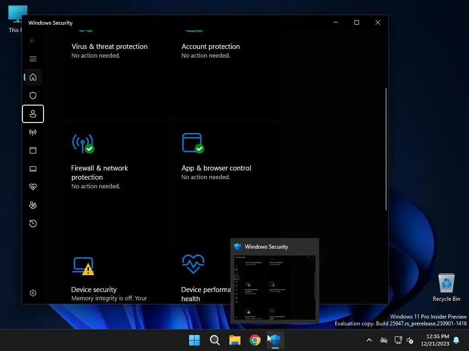The width and height of the screenshot is (469, 351).
Task: Click the Device security warning tile icon
Action: (83, 266)
